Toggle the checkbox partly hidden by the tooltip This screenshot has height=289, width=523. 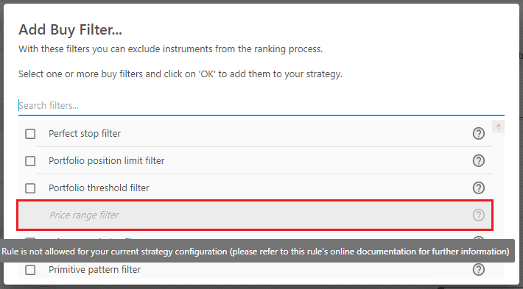click(30, 240)
